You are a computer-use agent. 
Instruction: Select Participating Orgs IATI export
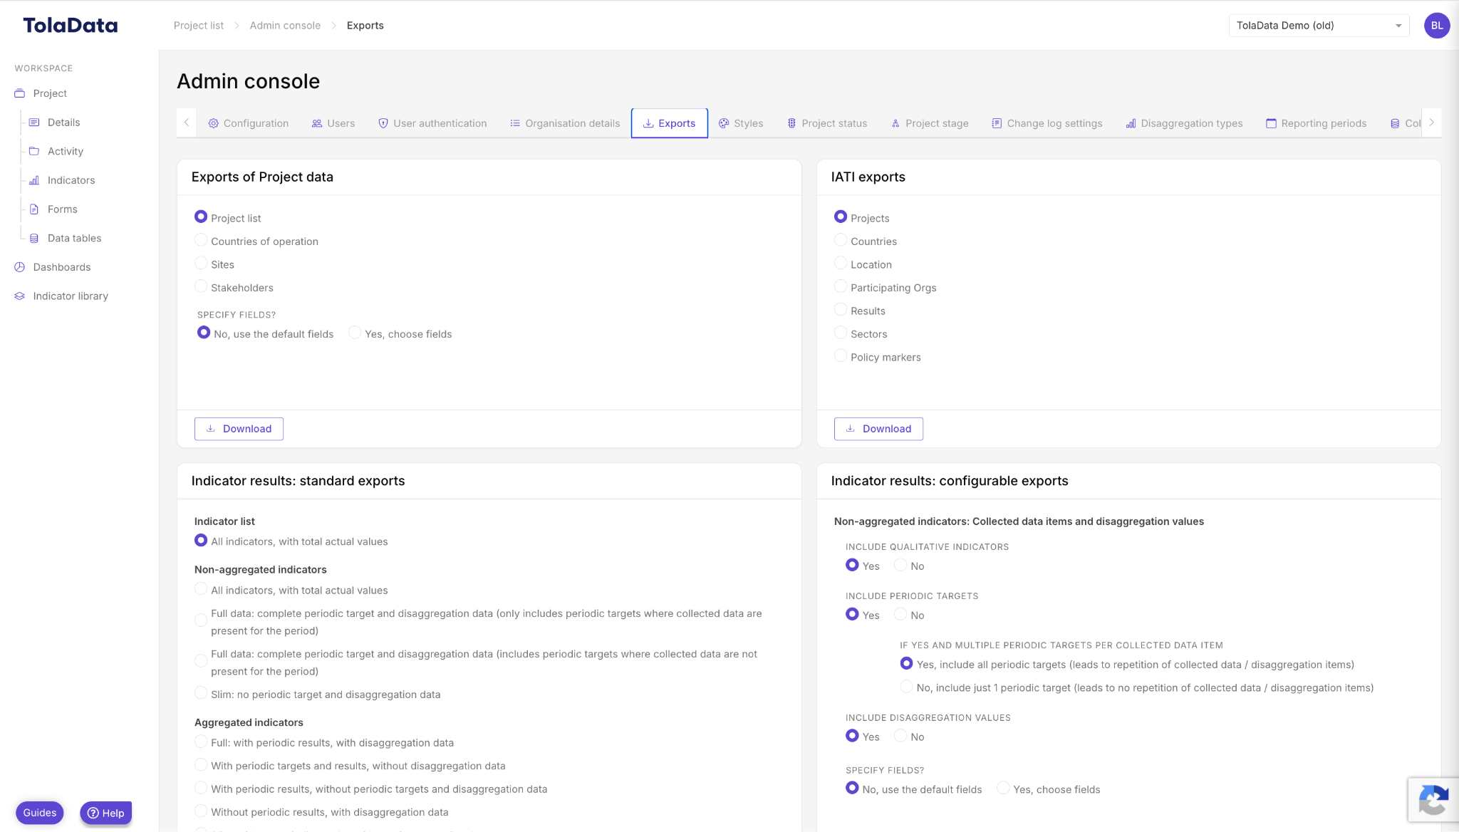(x=841, y=287)
